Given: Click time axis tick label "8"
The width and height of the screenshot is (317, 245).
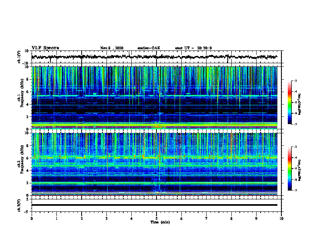Looking at the screenshot, I should [231, 219].
